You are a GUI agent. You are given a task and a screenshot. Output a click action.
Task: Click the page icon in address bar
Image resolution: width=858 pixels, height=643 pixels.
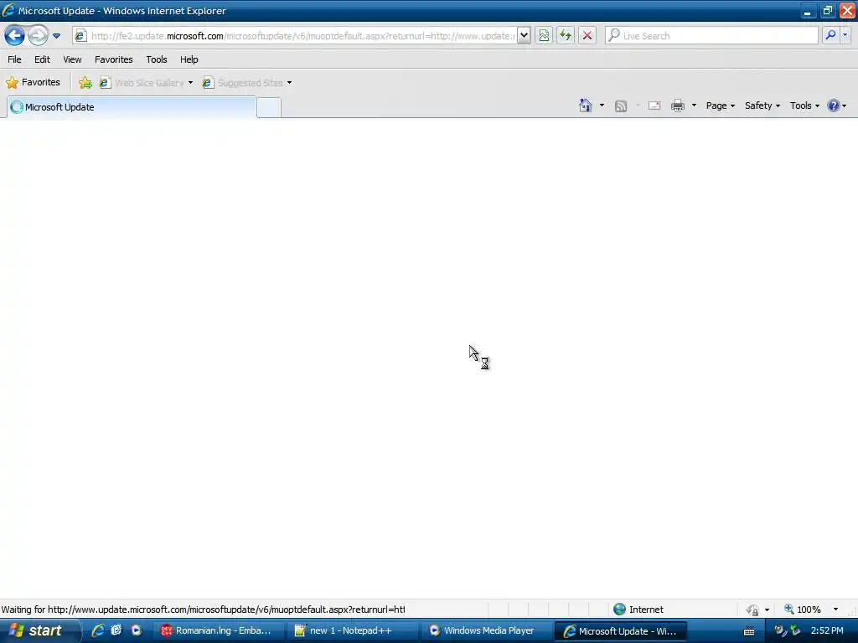(x=80, y=36)
